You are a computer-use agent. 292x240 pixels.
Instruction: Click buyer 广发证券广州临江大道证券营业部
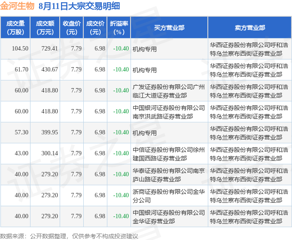pos(168,91)
